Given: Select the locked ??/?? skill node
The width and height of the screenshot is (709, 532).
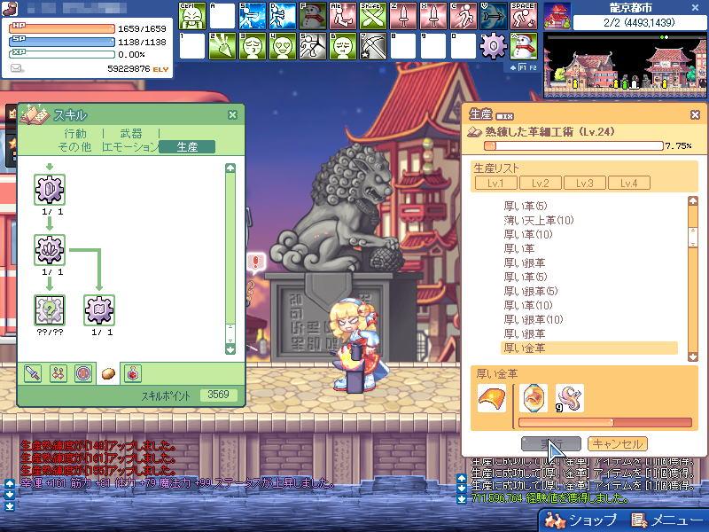Looking at the screenshot, I should click(x=50, y=309).
